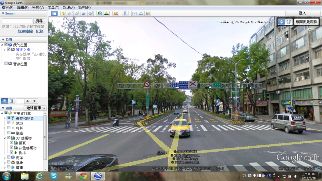Enable the 氣象 layer checkbox
322x181 pixels.
click(9, 162)
